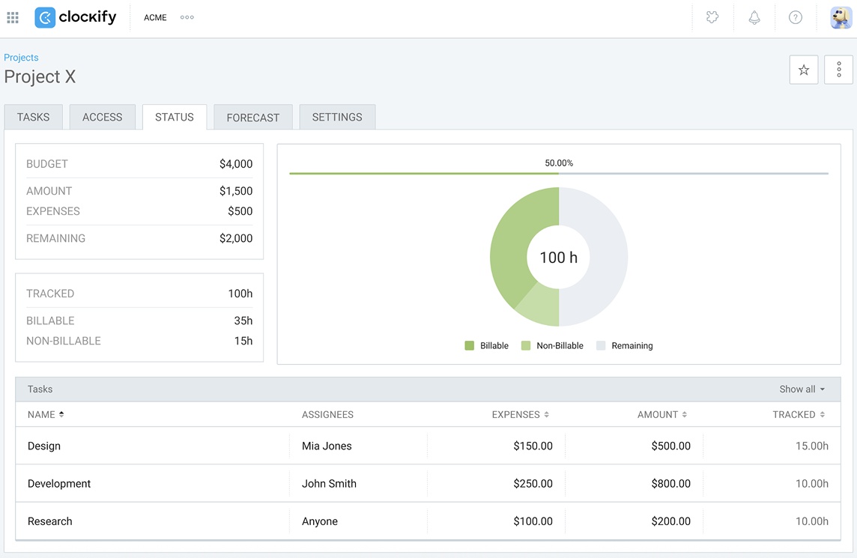Open the Show all tasks filter
This screenshot has width=857, height=558.
tap(802, 389)
